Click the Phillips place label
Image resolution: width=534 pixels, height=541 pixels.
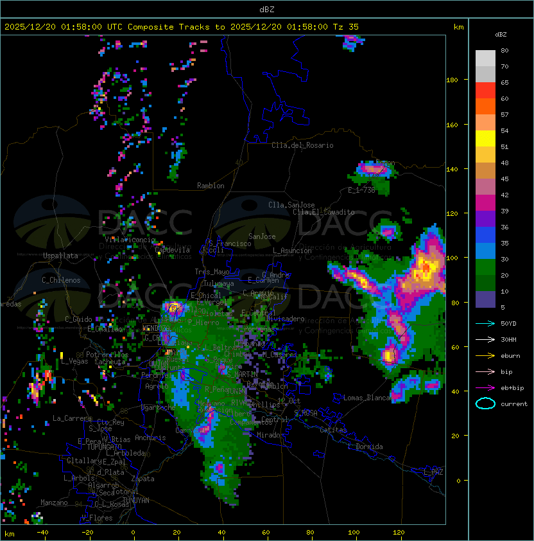pyautogui.click(x=264, y=404)
